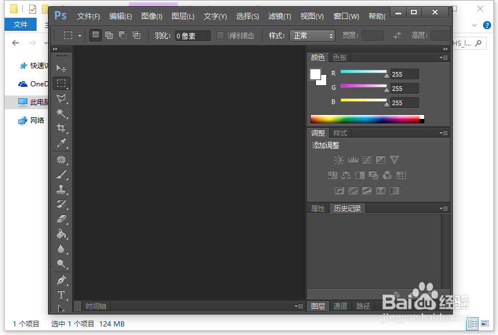Switch to the 属性 tab

[x=318, y=209]
